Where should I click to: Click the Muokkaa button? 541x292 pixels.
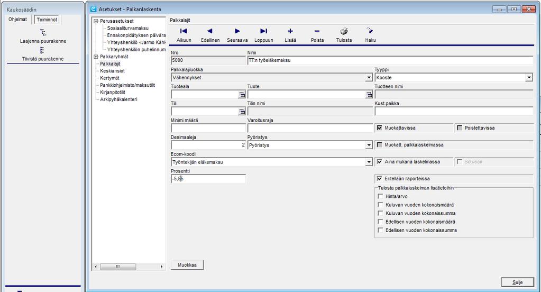tap(187, 264)
